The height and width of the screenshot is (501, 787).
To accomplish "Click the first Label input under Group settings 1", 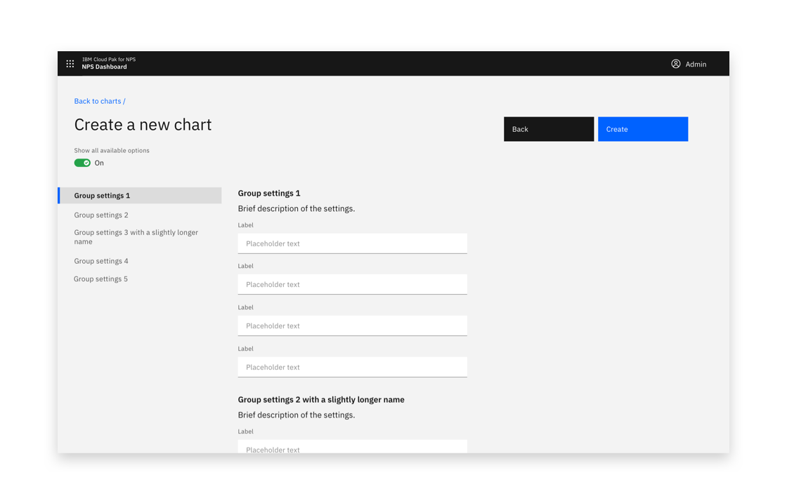I will coord(352,243).
